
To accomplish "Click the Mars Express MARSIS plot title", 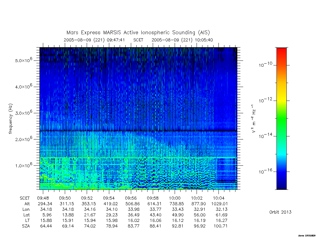I will click(x=138, y=32).
